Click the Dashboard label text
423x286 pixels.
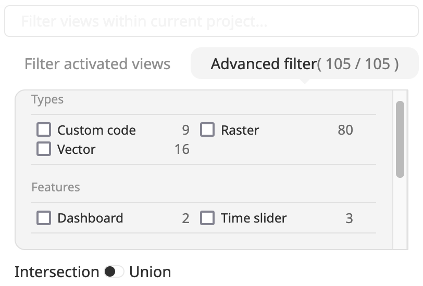coord(90,218)
